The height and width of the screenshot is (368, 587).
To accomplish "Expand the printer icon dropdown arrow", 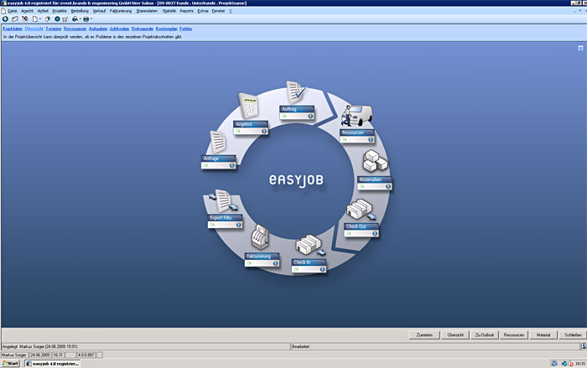I will [x=91, y=19].
